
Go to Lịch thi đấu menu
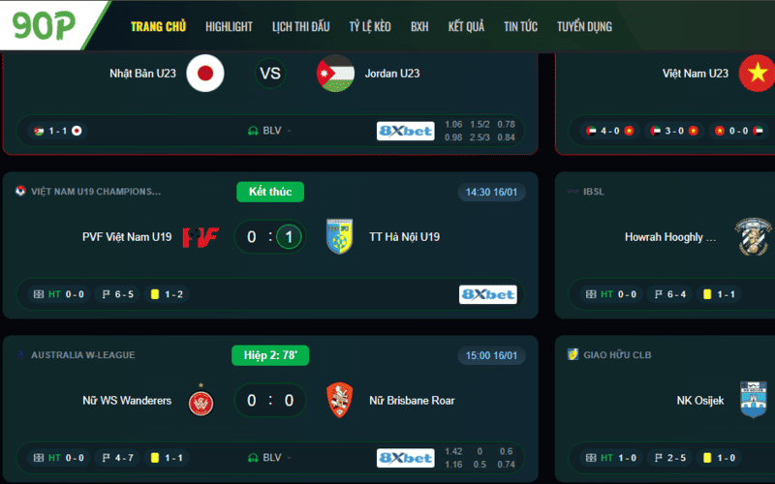[300, 27]
